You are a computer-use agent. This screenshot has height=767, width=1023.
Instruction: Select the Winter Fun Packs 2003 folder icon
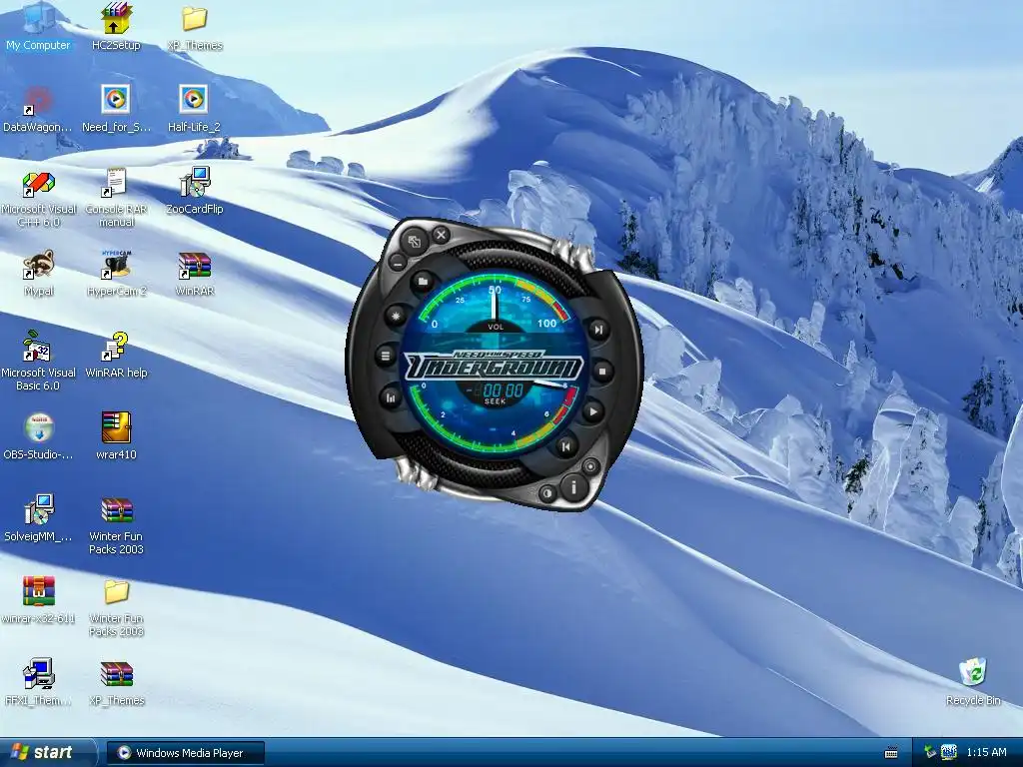116,608
